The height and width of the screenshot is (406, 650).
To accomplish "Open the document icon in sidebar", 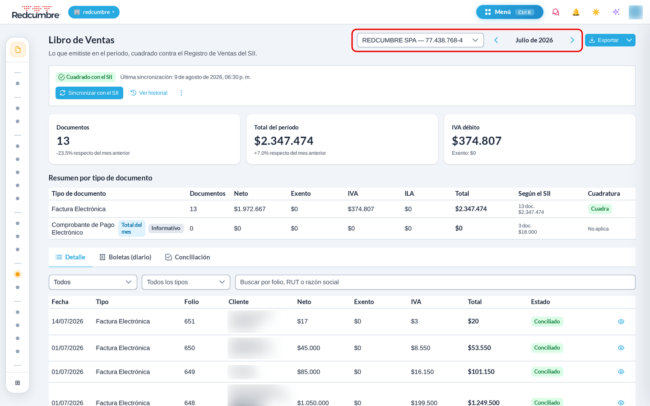I will click(18, 50).
